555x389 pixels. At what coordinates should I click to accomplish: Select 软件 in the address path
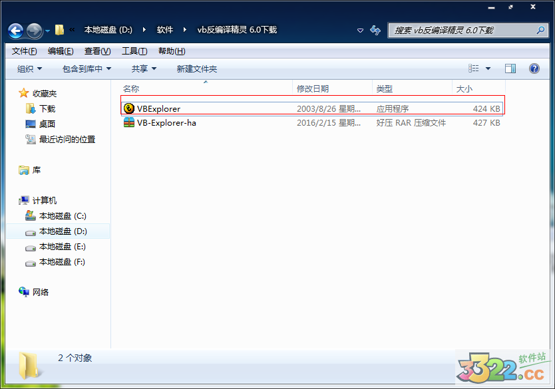click(x=165, y=30)
